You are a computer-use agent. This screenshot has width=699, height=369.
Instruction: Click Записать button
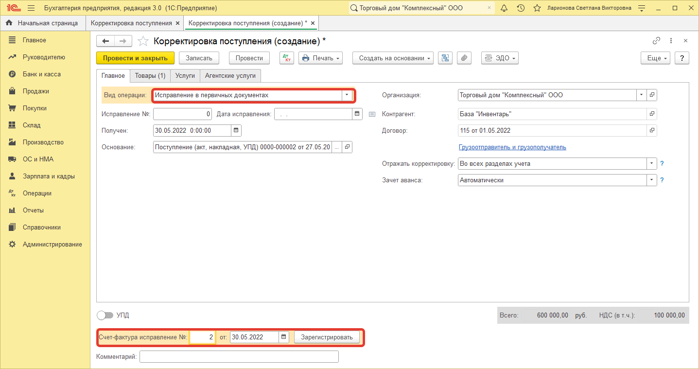click(199, 58)
